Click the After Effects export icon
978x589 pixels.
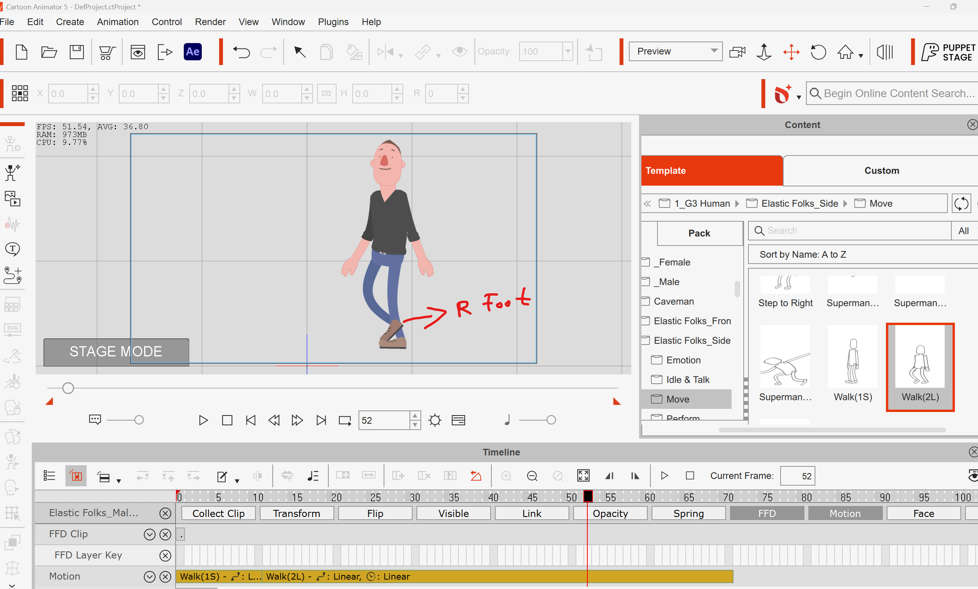[x=192, y=52]
